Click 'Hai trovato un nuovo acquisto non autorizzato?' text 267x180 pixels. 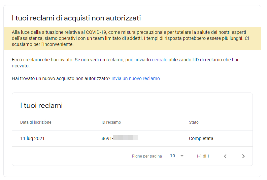[61, 78]
